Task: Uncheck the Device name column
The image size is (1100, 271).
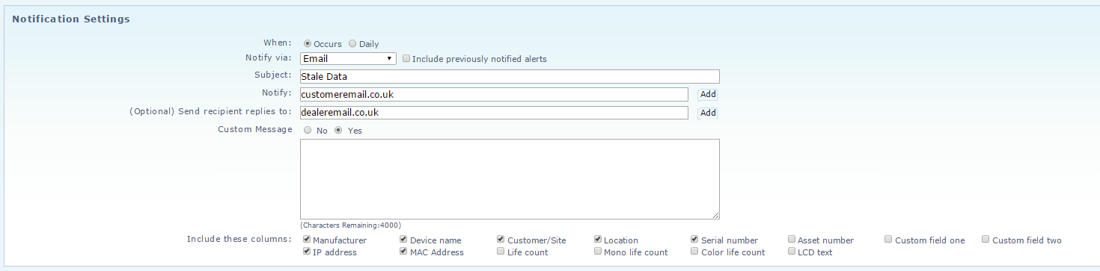Action: (404, 240)
